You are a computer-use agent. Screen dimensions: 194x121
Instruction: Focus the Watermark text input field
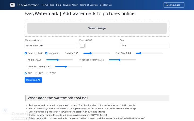pos(51,45)
